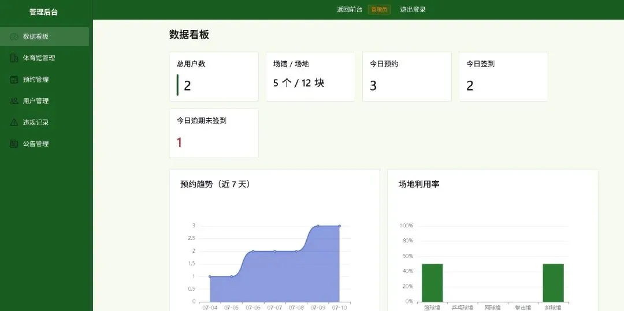Click the 拳击馆 axis label
Image resolution: width=624 pixels, height=311 pixels.
(523, 308)
